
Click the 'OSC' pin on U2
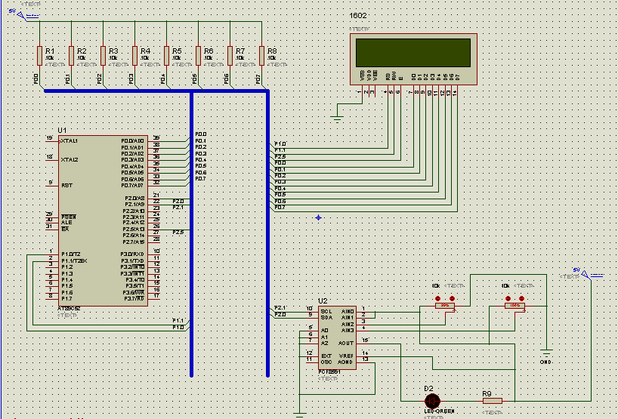[x=326, y=362]
